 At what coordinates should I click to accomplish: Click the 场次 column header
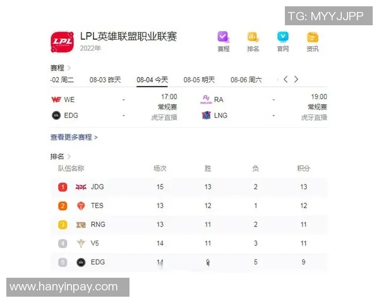pos(160,169)
